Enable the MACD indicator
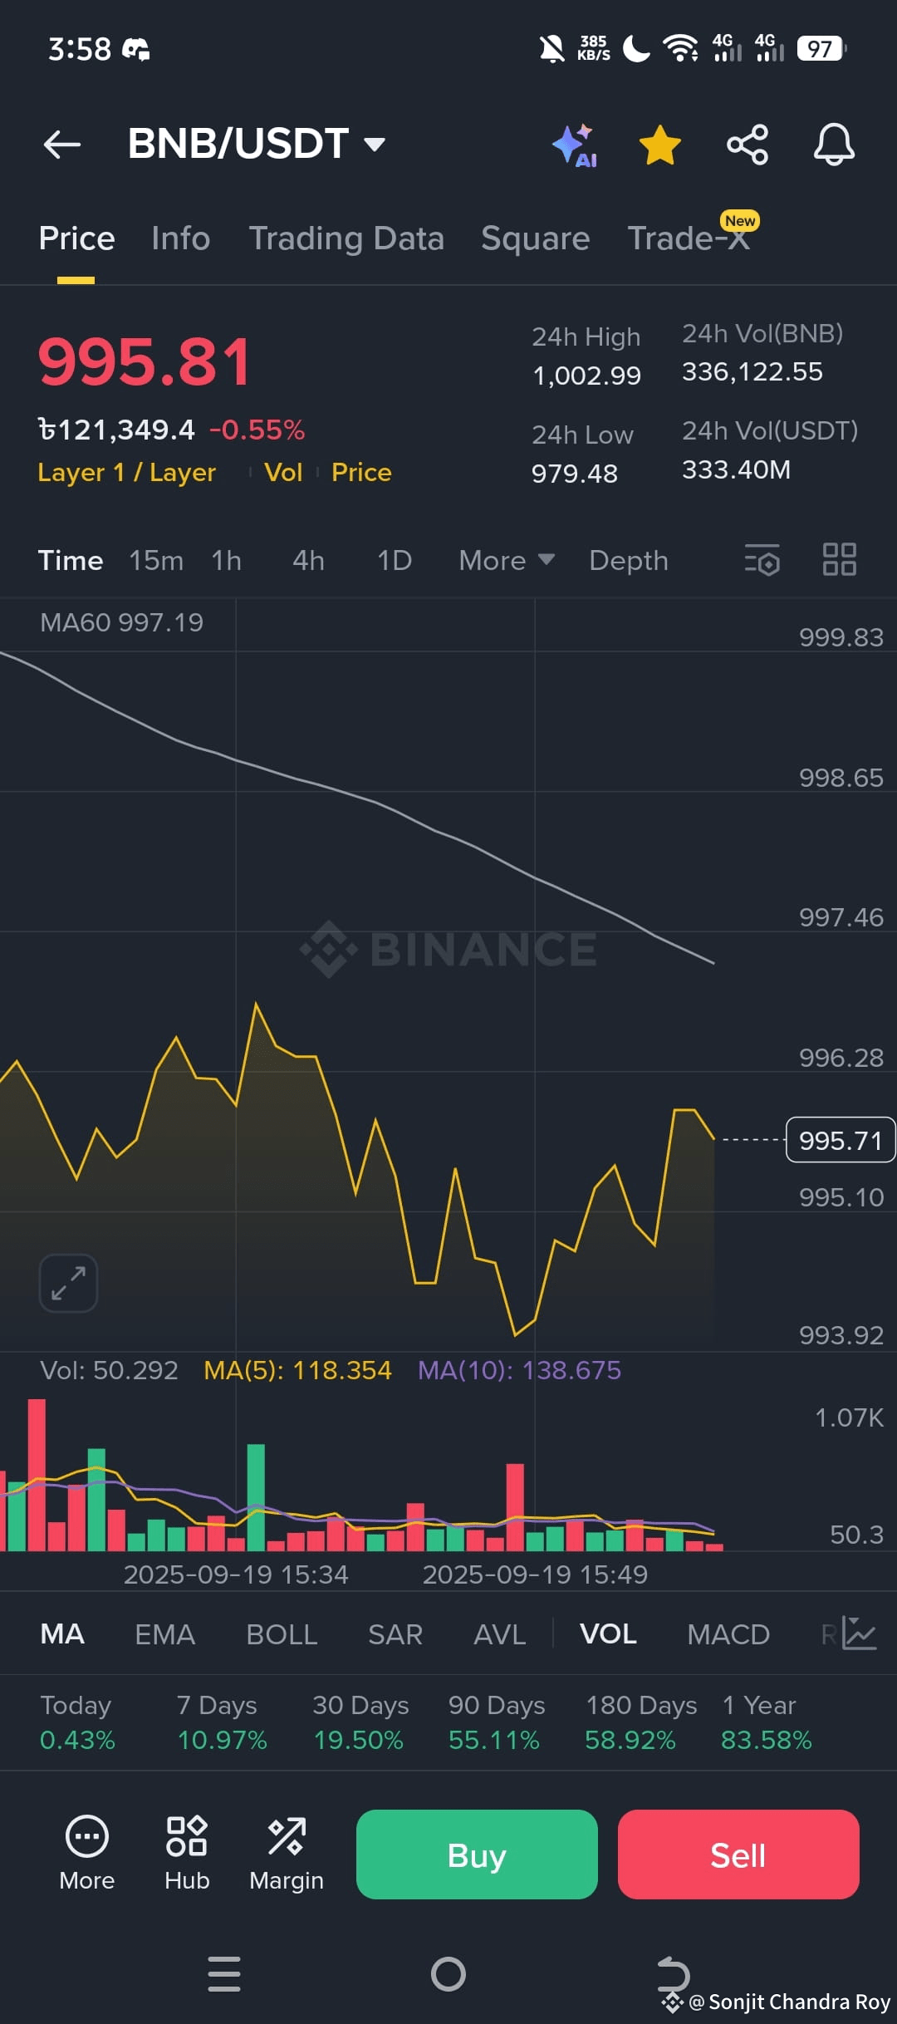 [728, 1634]
